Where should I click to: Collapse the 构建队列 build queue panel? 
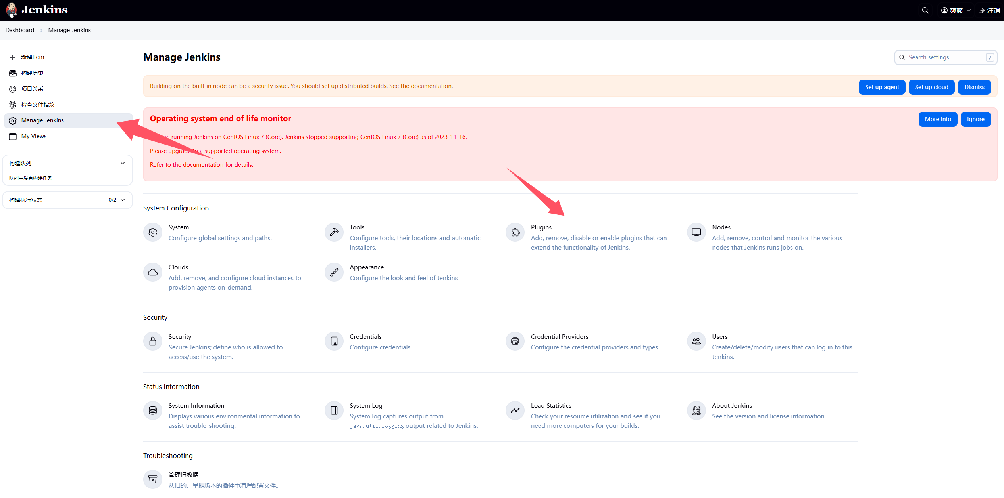tap(122, 163)
